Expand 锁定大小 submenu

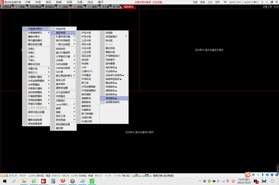pyautogui.click(x=36, y=72)
